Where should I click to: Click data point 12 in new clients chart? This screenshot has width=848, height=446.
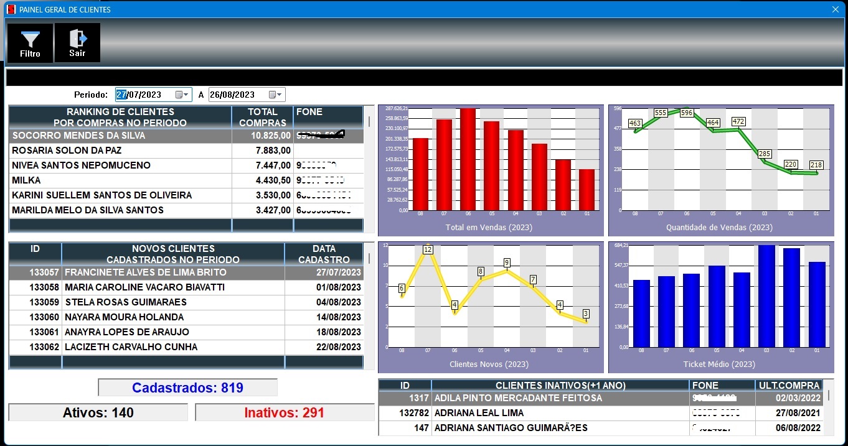[428, 249]
